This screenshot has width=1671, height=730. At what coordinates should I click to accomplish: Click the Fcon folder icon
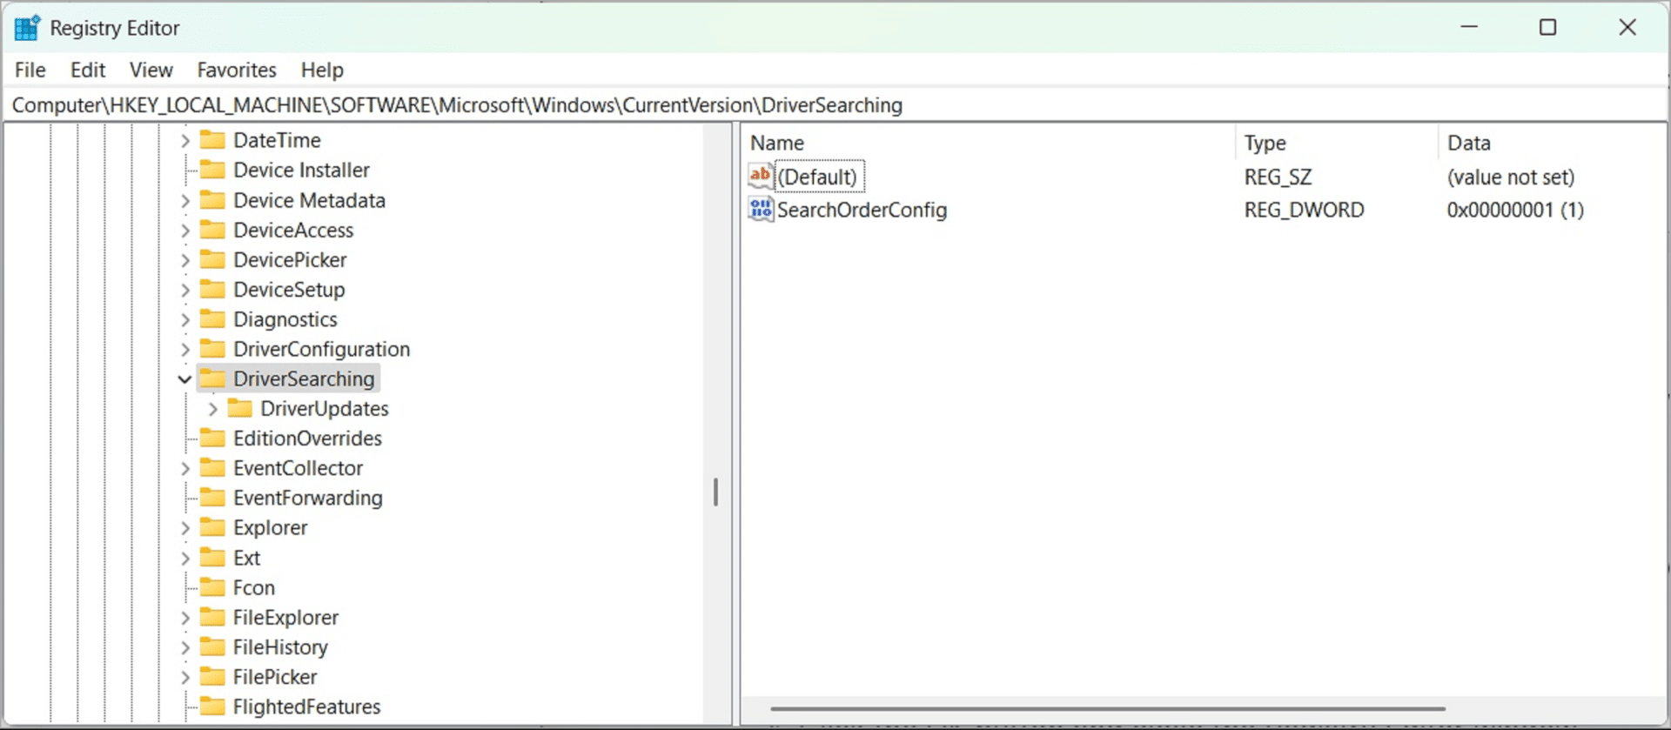(212, 587)
